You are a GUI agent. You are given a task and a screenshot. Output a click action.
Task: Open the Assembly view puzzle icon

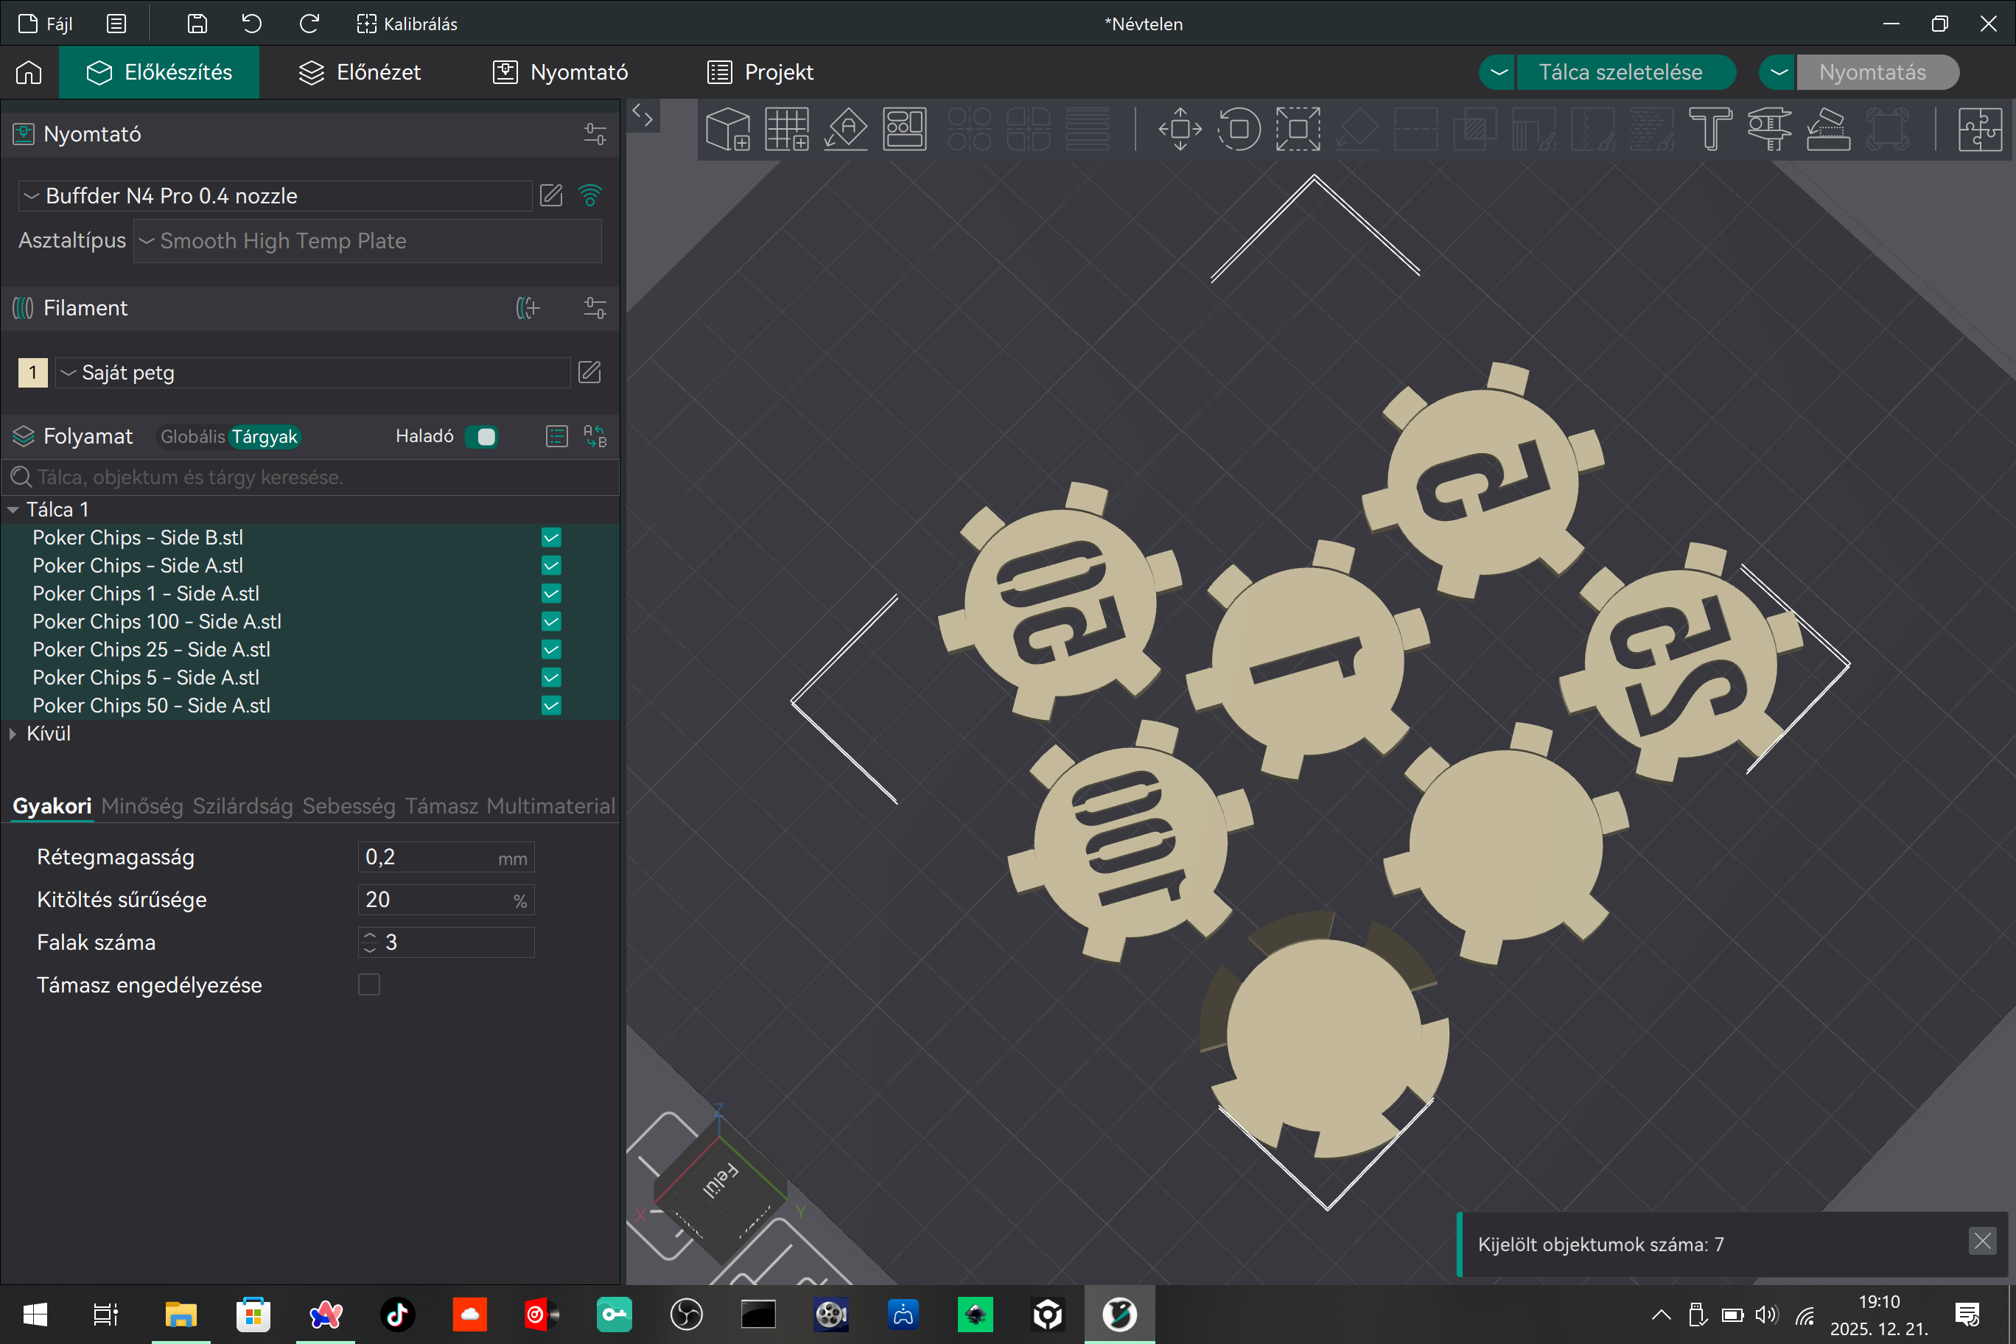pos(1980,130)
